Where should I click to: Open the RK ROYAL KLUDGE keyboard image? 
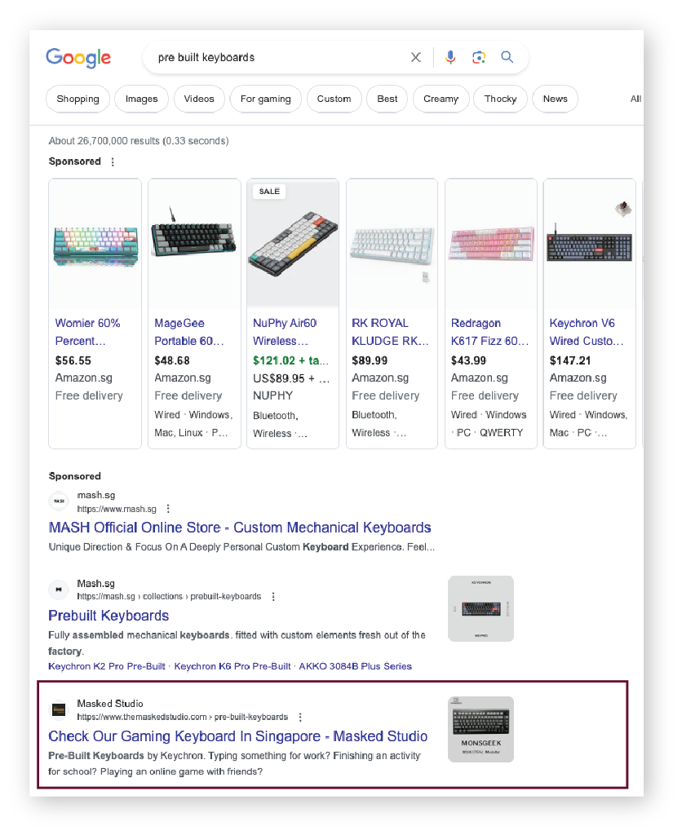click(x=392, y=245)
